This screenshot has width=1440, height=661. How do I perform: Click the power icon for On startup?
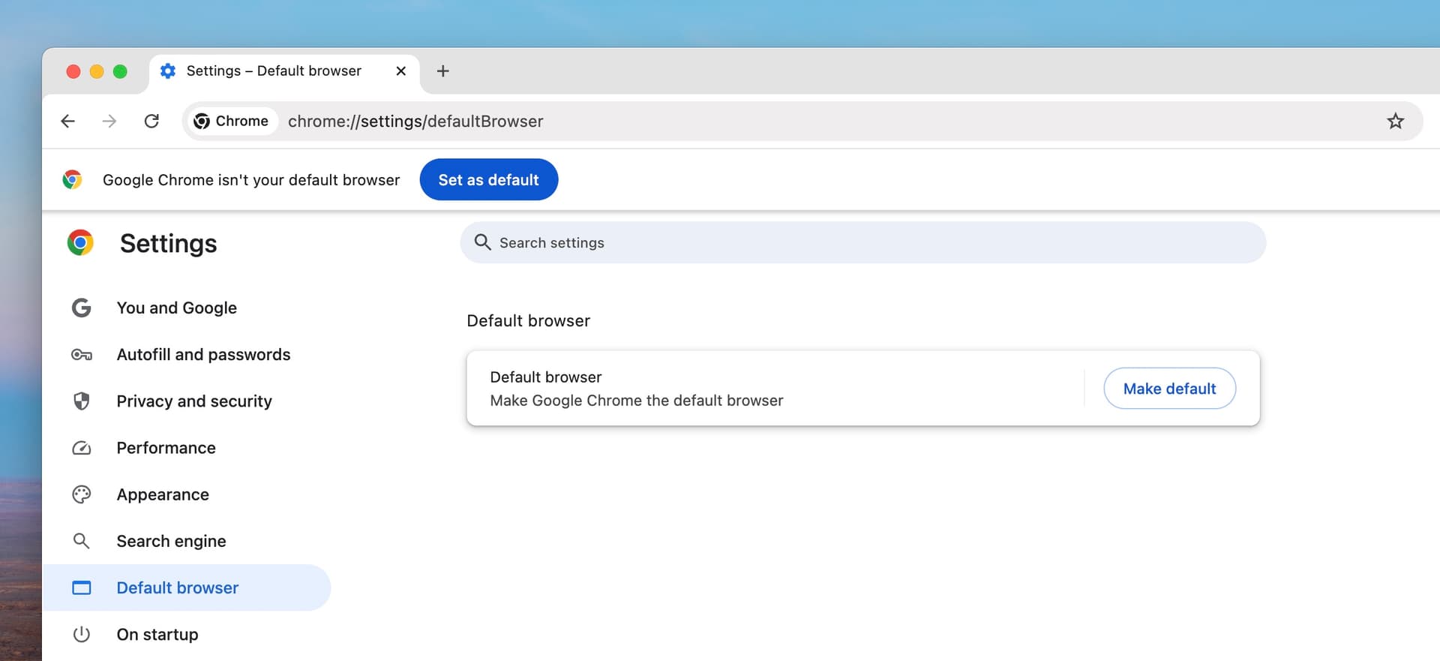[x=81, y=634]
